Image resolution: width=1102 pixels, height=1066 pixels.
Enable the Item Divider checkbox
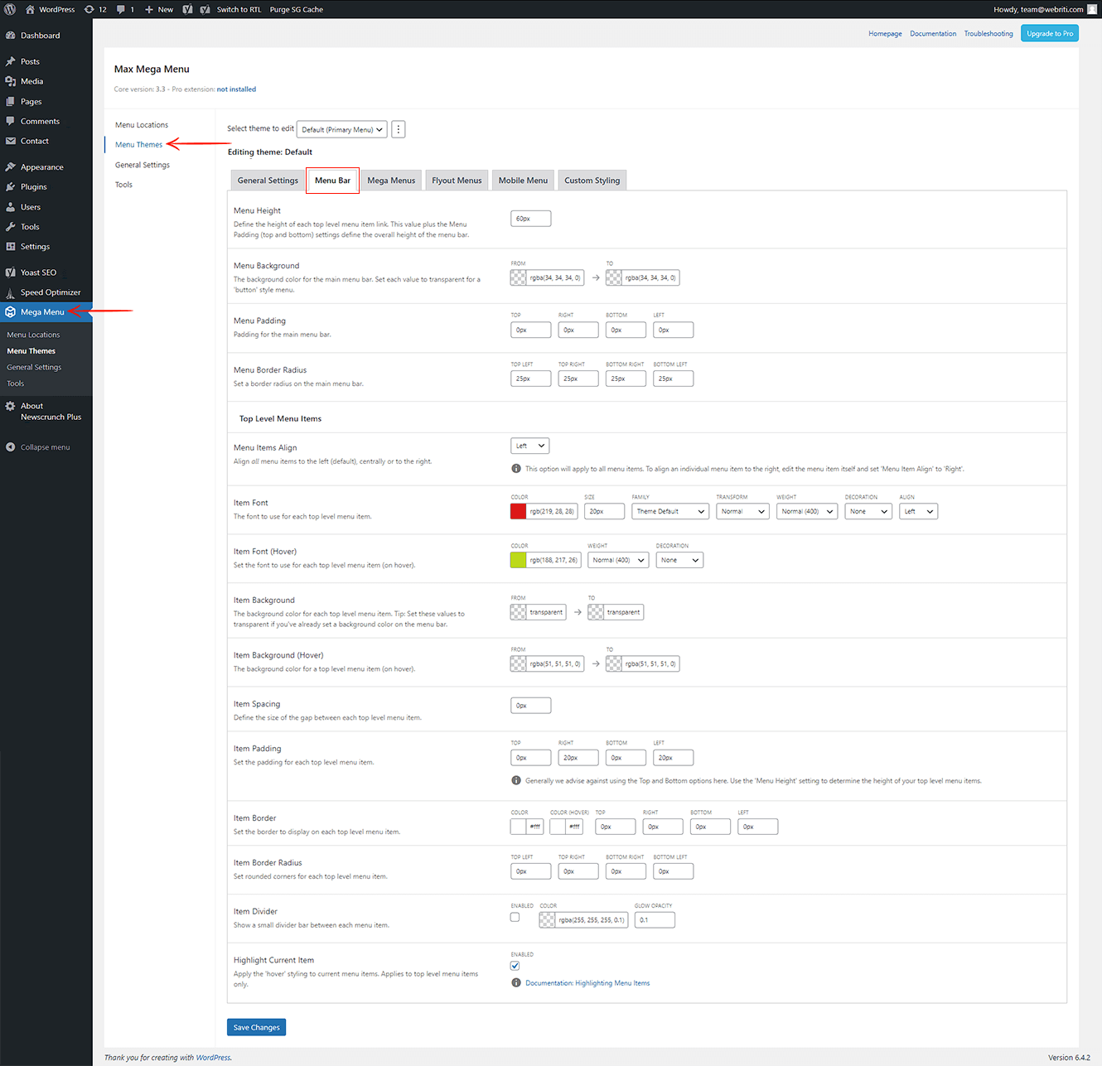coord(515,917)
